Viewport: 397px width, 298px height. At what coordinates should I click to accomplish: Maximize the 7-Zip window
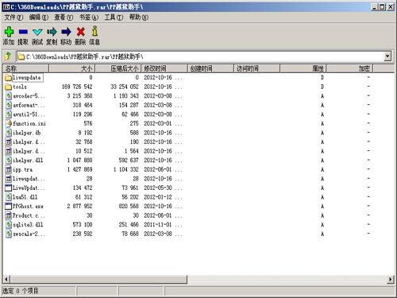pos(382,7)
